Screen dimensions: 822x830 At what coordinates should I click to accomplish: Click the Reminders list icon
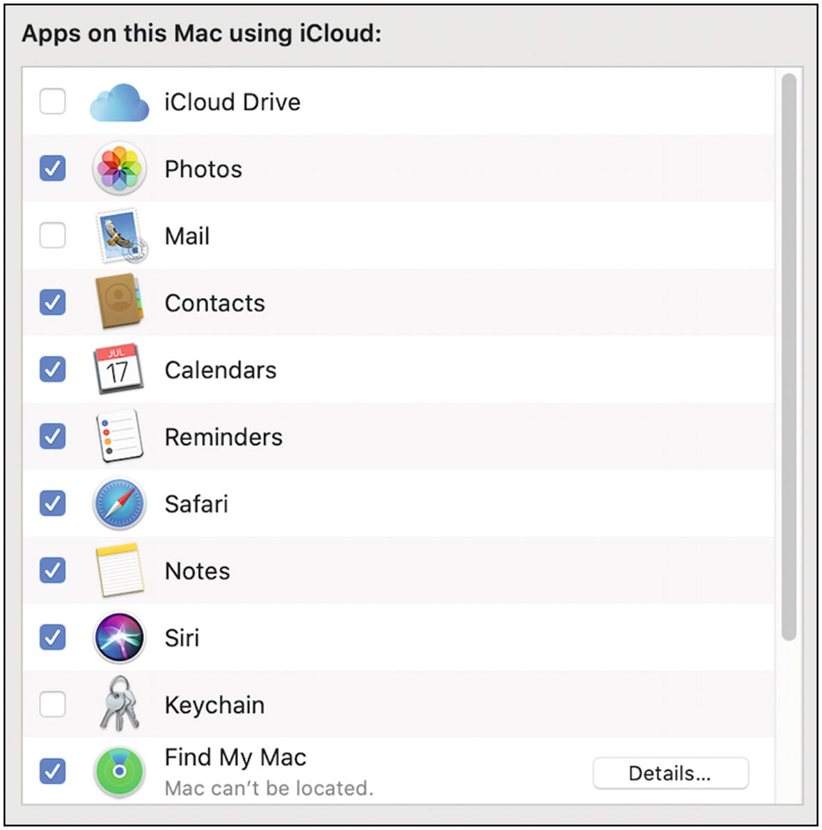pyautogui.click(x=120, y=436)
